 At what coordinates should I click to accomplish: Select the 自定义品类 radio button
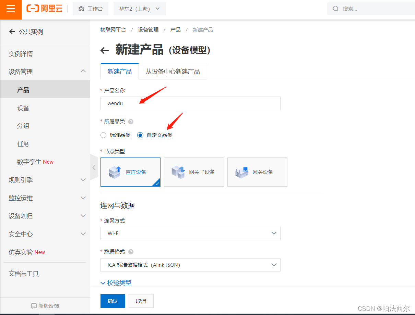(140, 135)
